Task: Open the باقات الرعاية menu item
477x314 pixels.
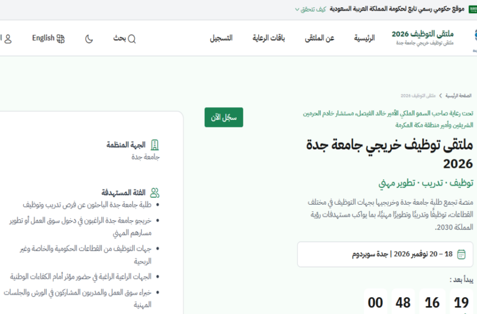Action: pos(269,38)
